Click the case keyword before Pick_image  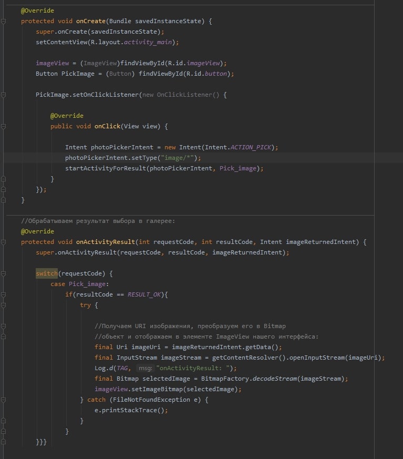pyautogui.click(x=58, y=284)
